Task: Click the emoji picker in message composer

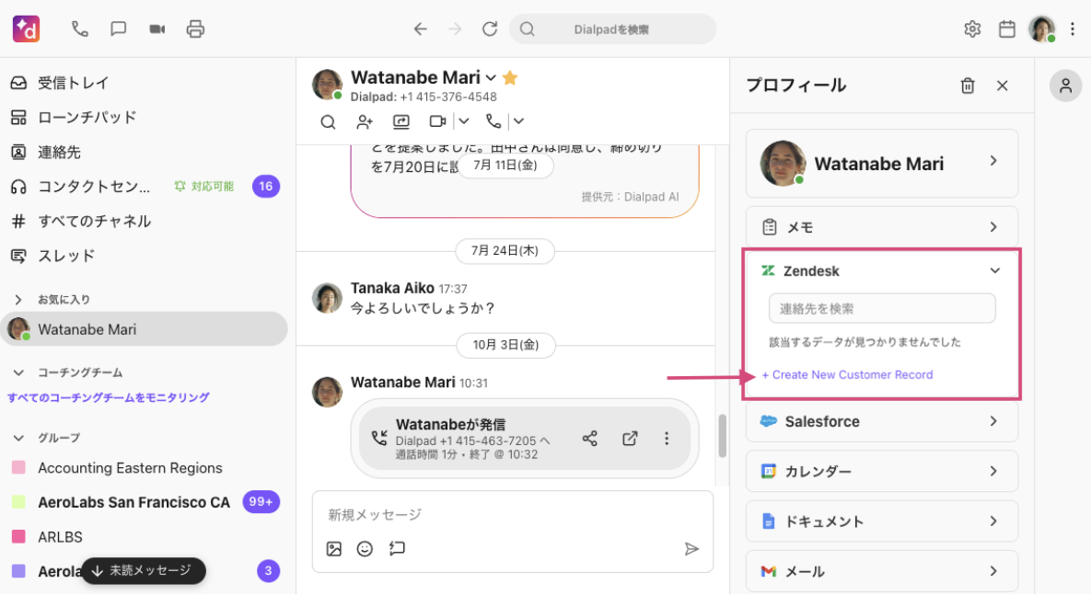Action: 365,549
